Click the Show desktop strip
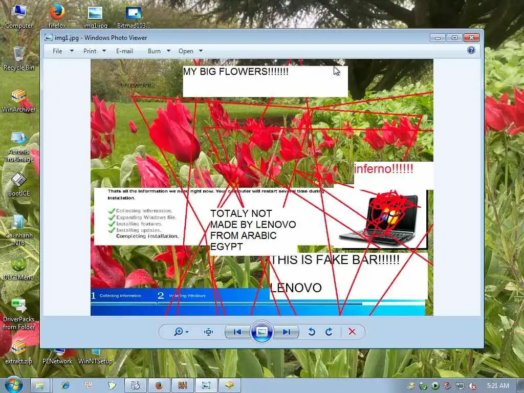 [520, 386]
